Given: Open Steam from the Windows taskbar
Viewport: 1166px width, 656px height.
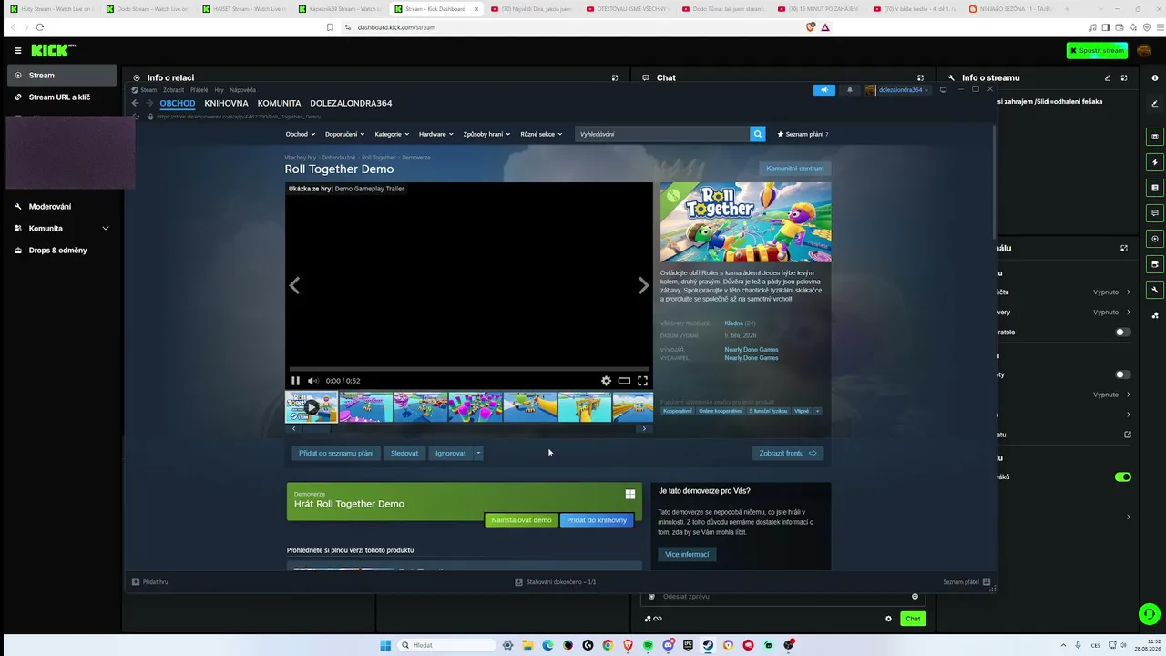Looking at the screenshot, I should point(708,645).
